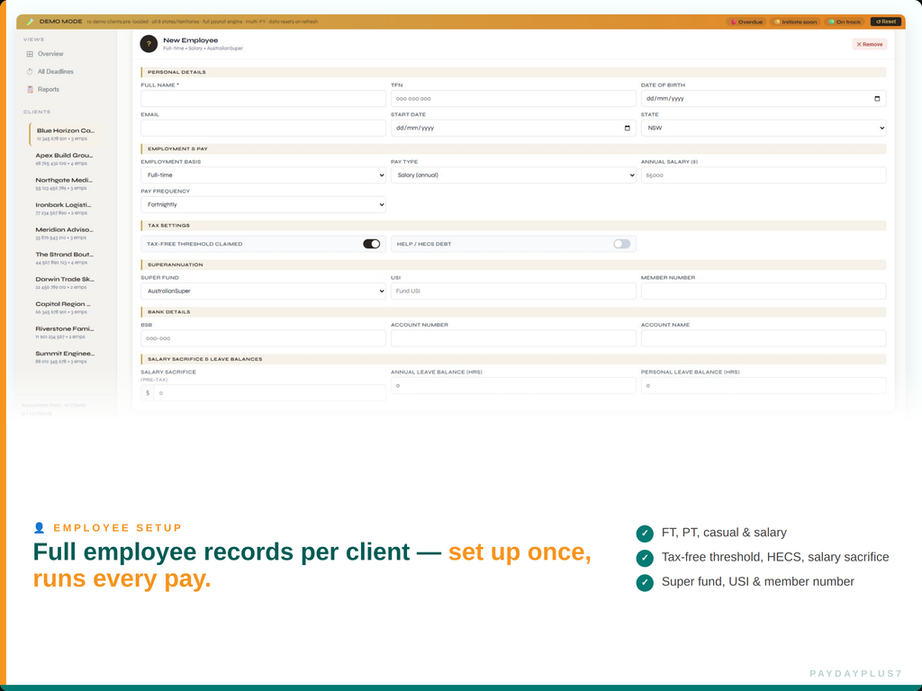The image size is (922, 691).
Task: Remove the New Employee record
Action: tap(868, 43)
